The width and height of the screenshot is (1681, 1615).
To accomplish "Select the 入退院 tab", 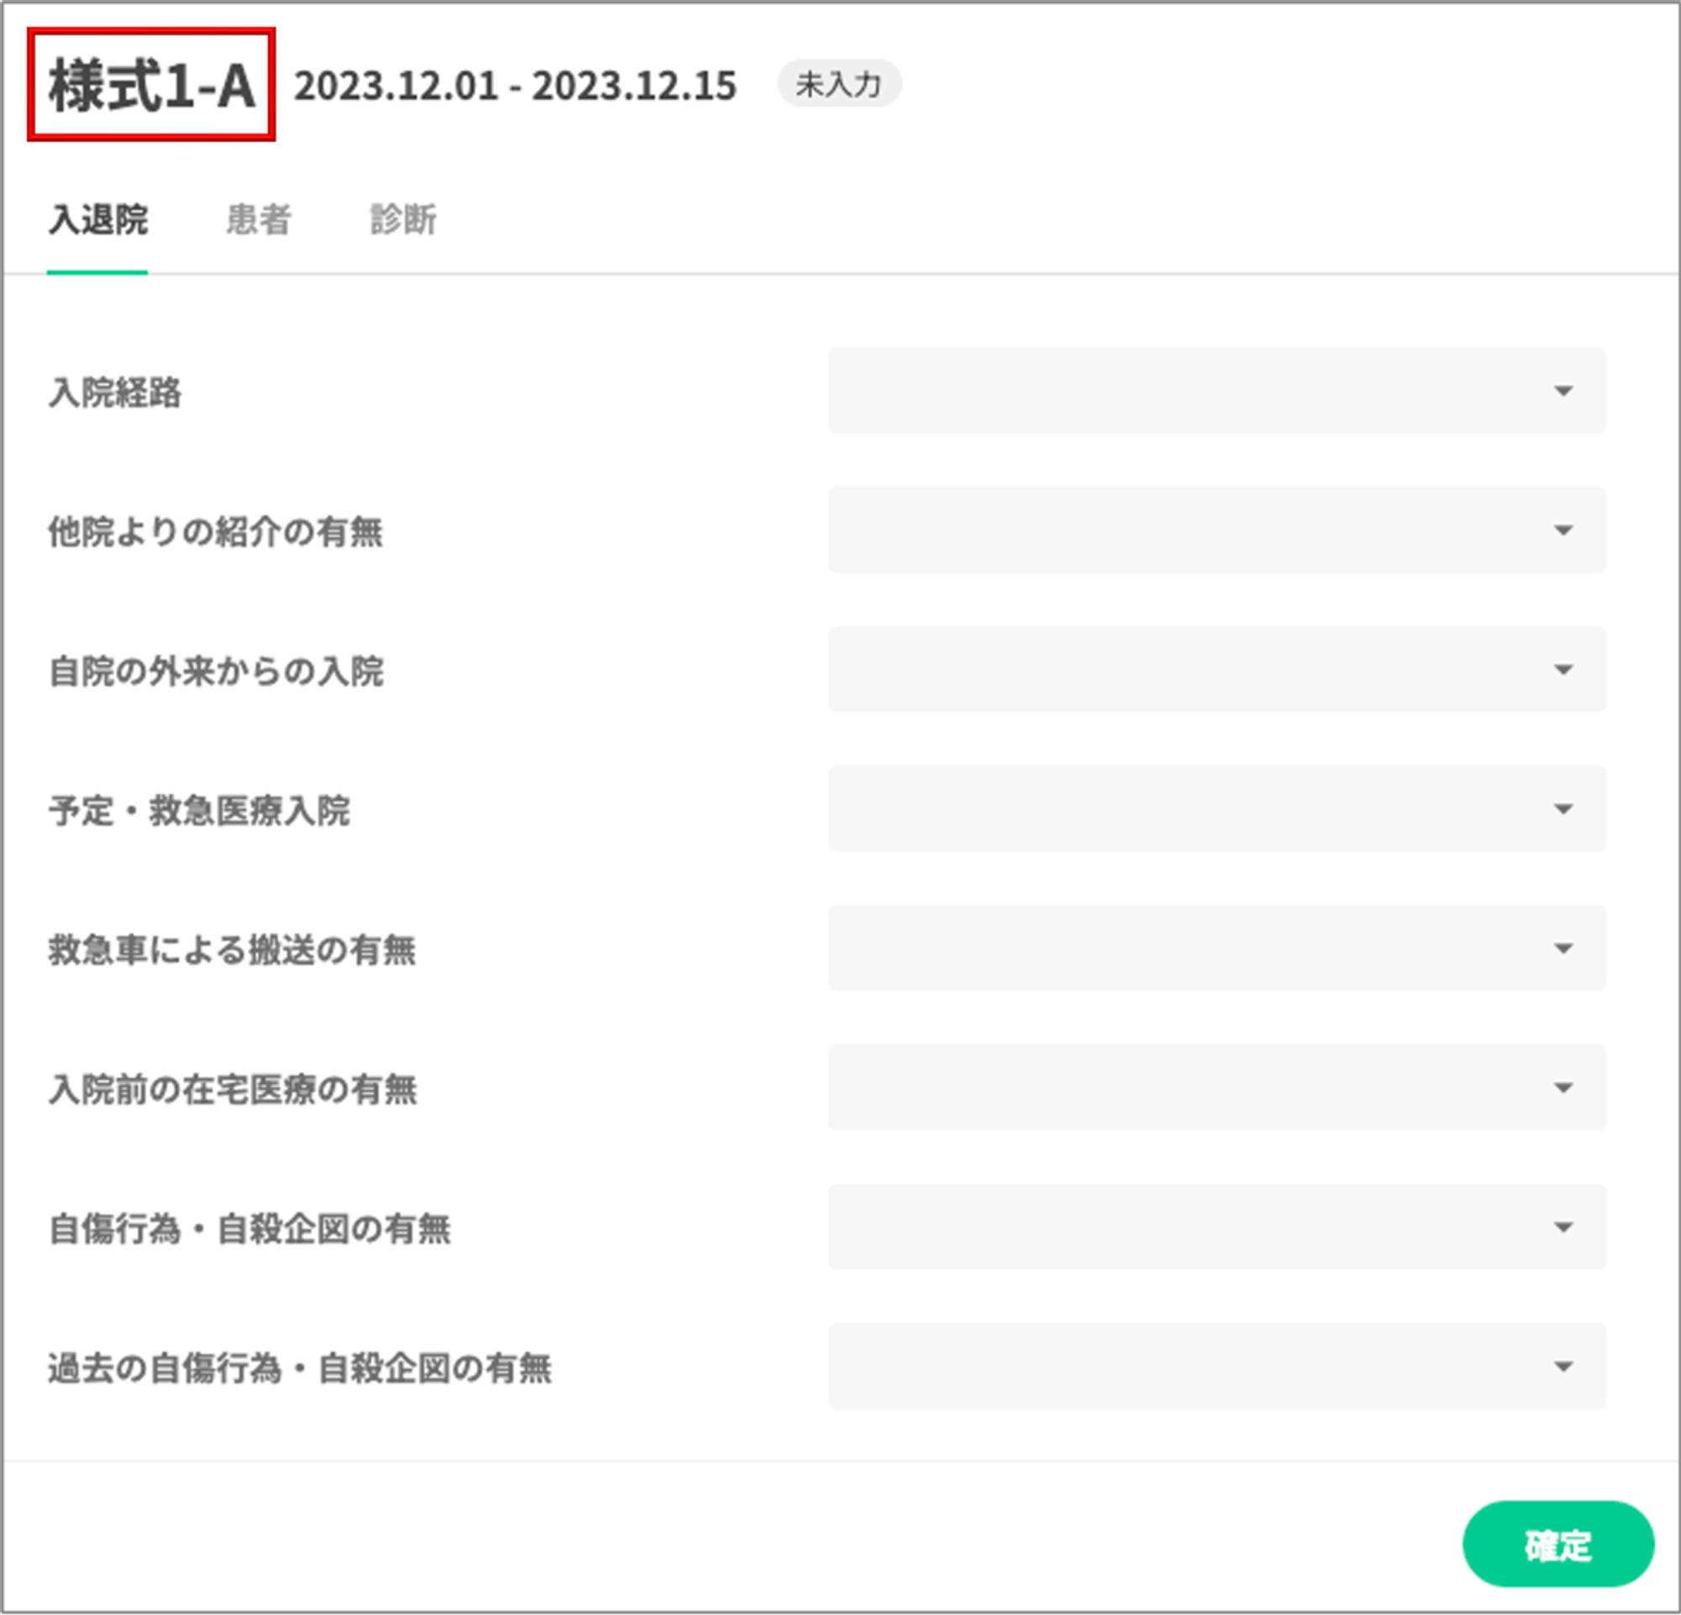I will 97,219.
